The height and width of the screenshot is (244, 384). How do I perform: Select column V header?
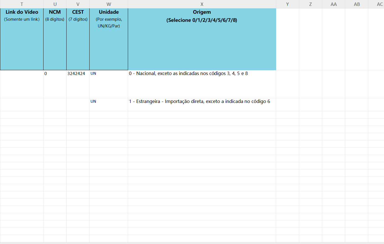[78, 4]
